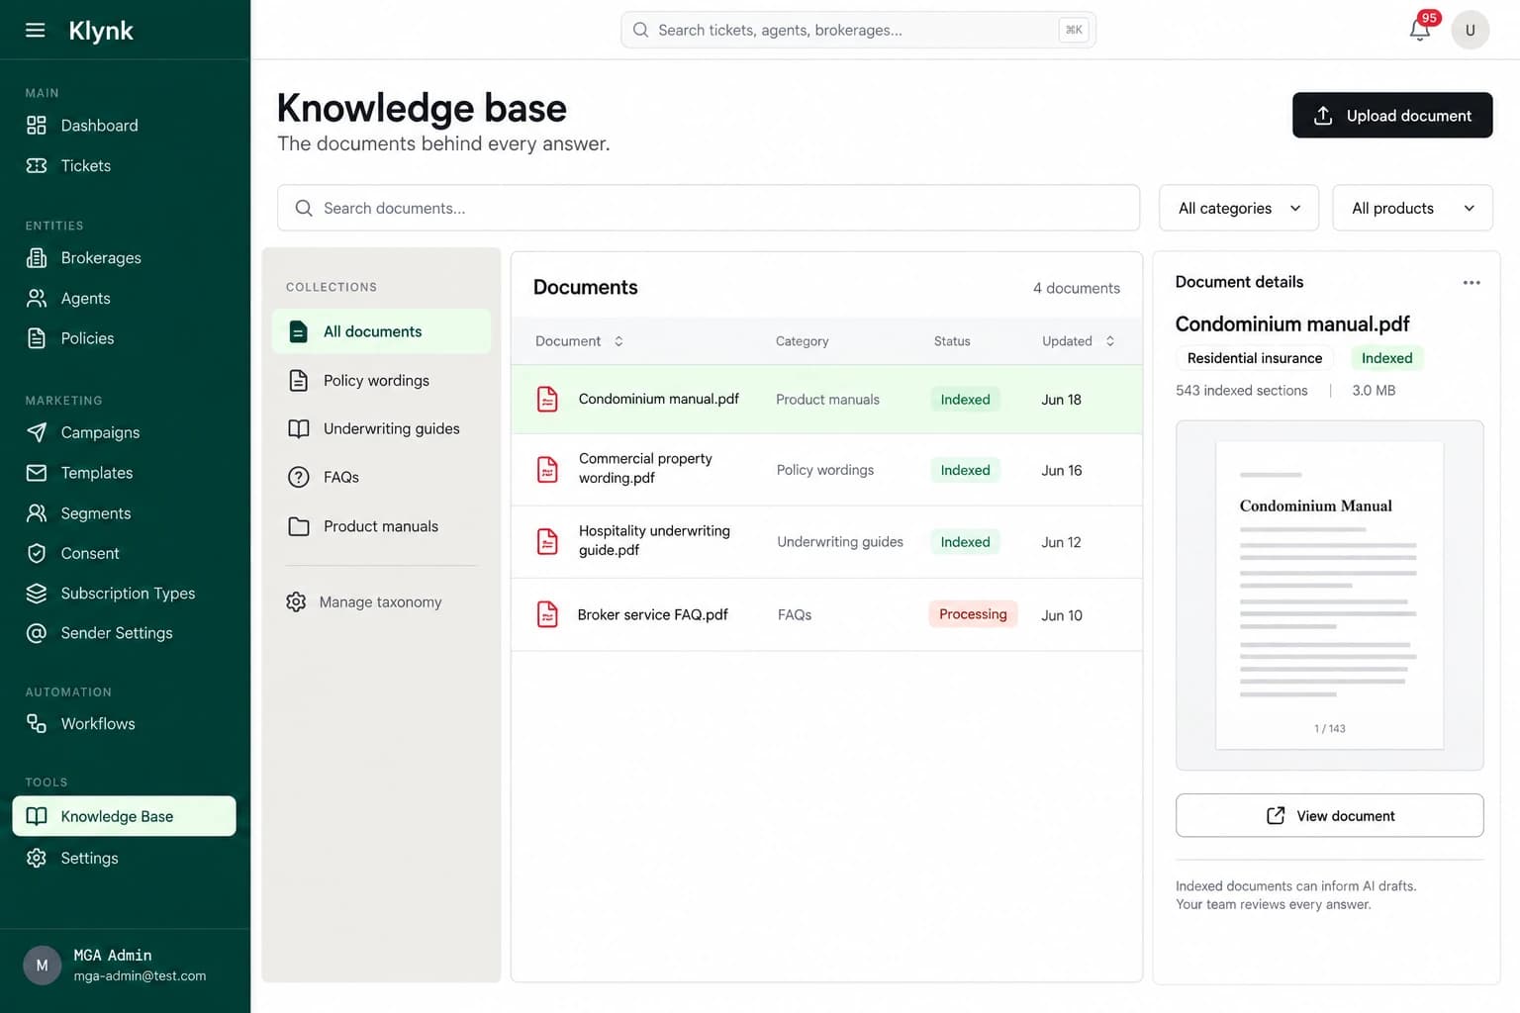Click the Sender Settings at-sign icon
Image resolution: width=1520 pixels, height=1013 pixels.
(x=37, y=633)
